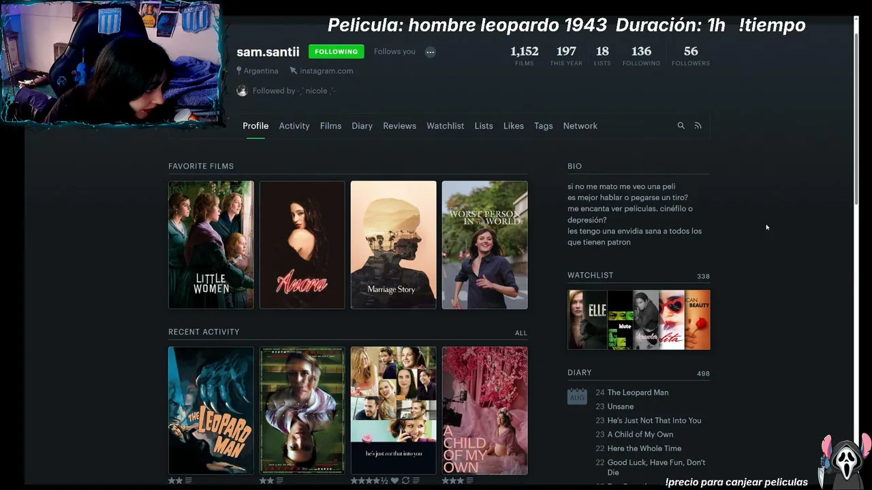Open Here the Whole Time diary entry
Viewport: 872px width, 490px height.
pos(644,448)
